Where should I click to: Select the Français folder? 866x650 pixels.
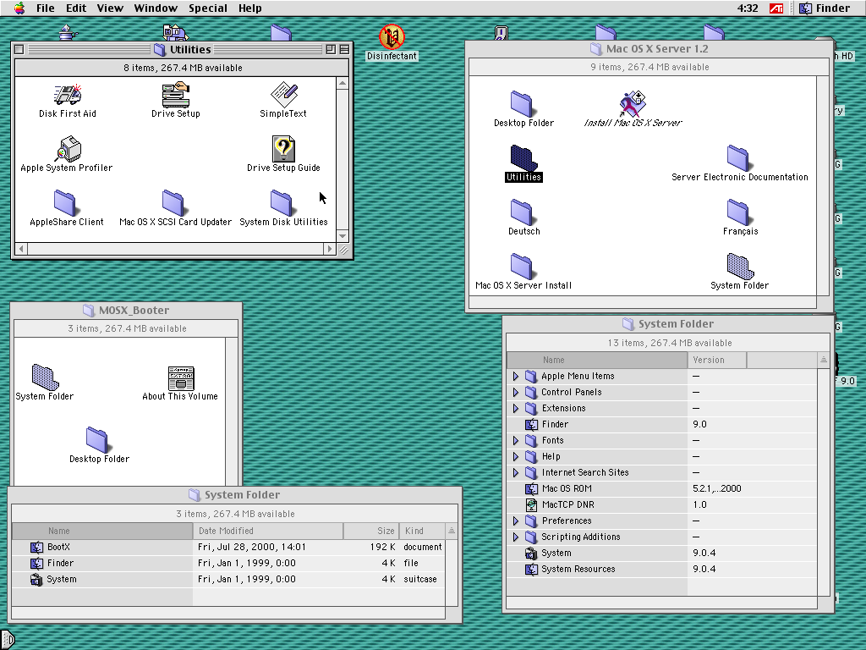pyautogui.click(x=738, y=212)
